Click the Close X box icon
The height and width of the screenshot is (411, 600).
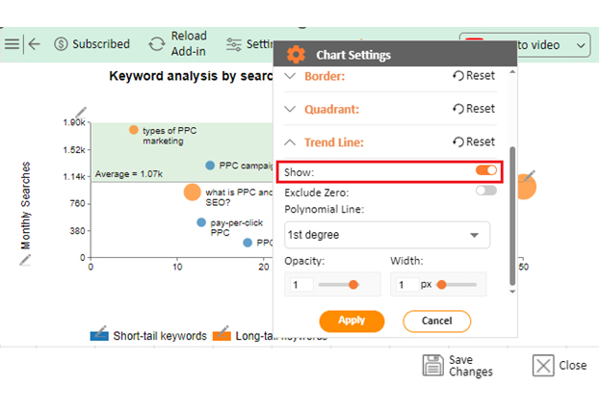tap(543, 366)
